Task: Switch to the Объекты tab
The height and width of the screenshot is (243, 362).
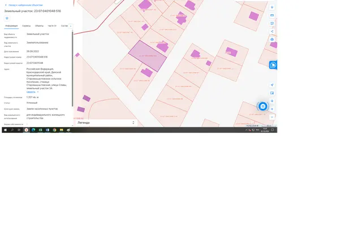Action: 39,26
